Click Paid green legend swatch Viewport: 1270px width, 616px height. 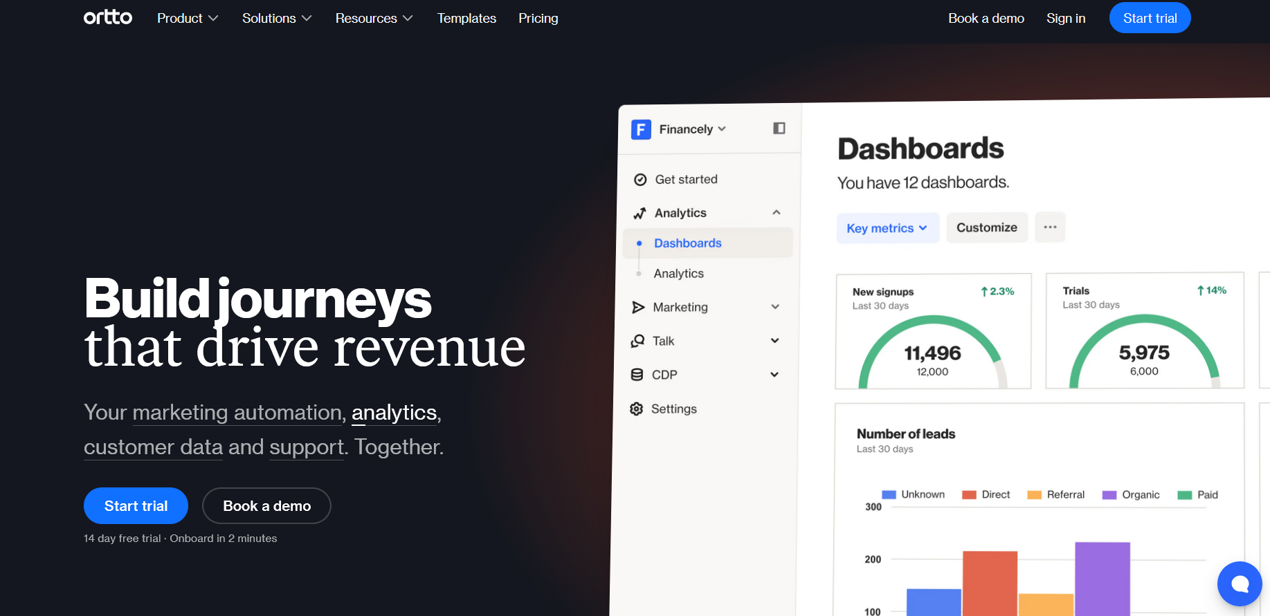pos(1185,495)
